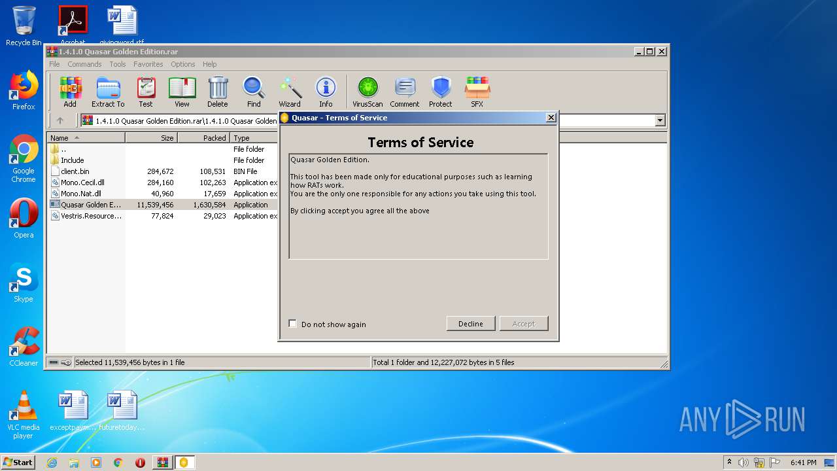Viewport: 837px width, 471px height.
Task: Open Firefox desktop shortcut
Action: pos(24,90)
